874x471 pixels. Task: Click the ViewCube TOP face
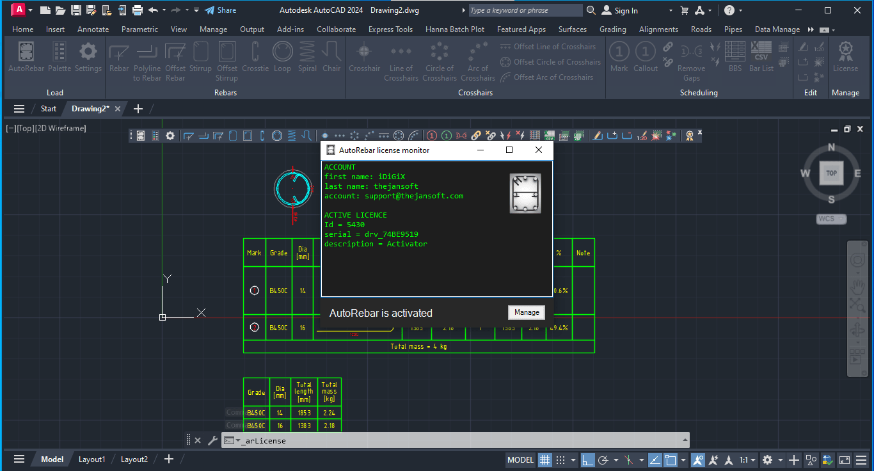click(831, 173)
